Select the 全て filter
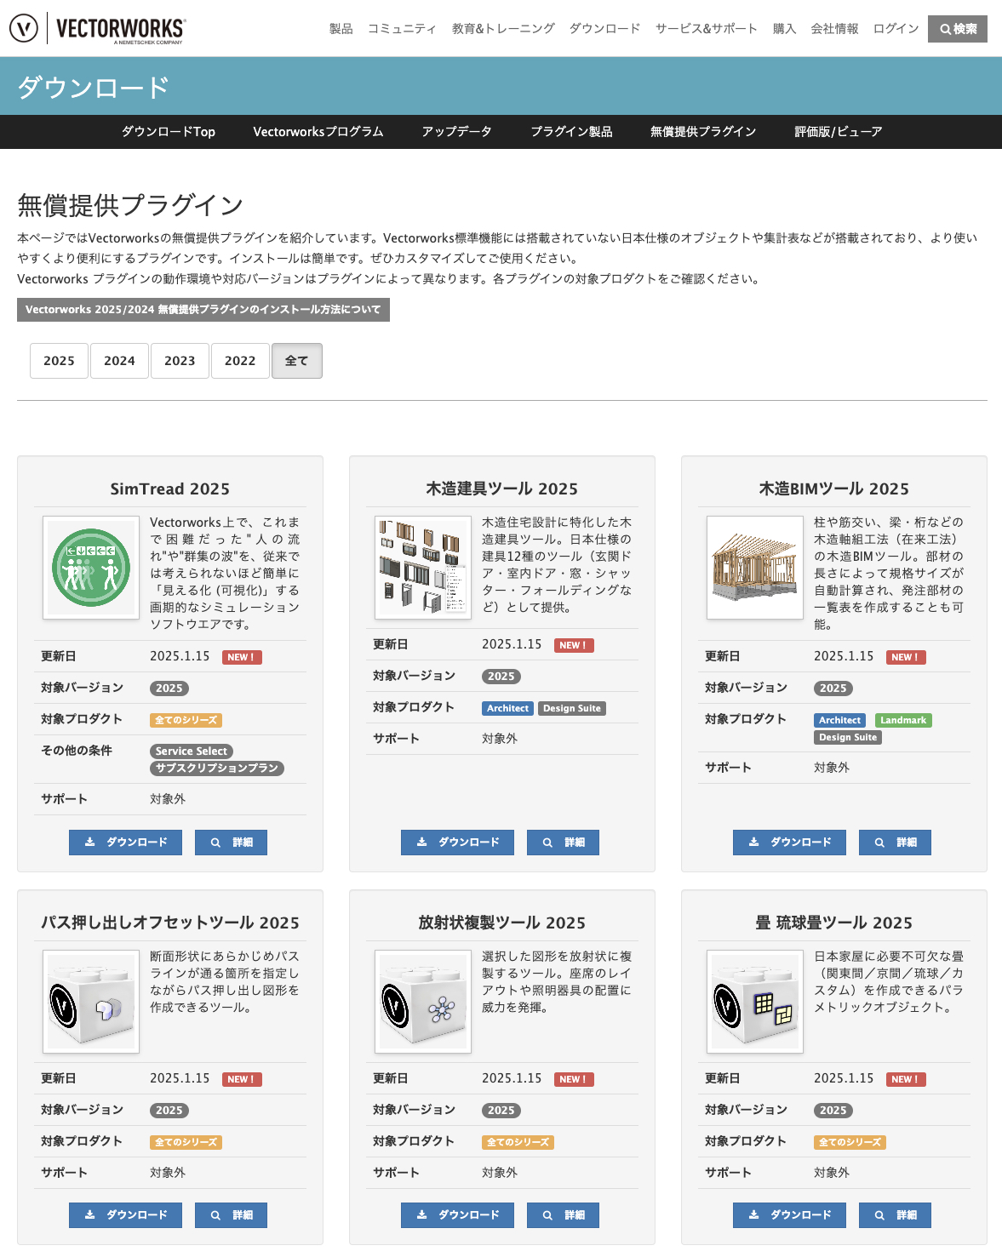1002x1257 pixels. (x=296, y=361)
